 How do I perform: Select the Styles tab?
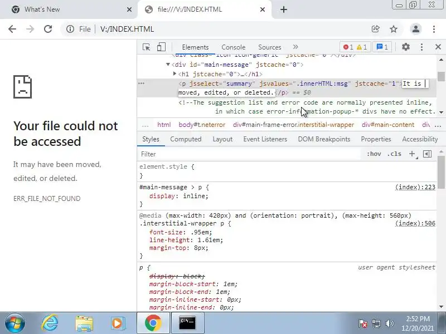[151, 139]
